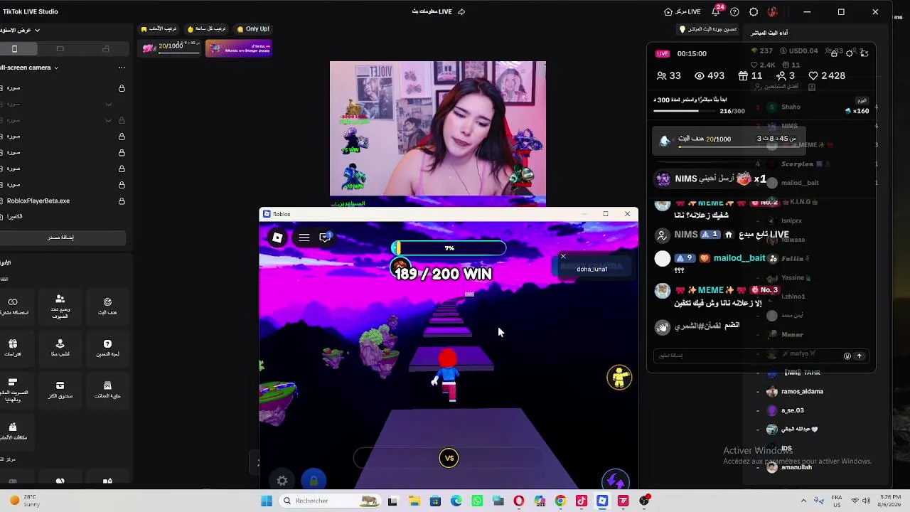The width and height of the screenshot is (910, 512).
Task: Select the 'Only Up!' ranking tab
Action: click(253, 29)
